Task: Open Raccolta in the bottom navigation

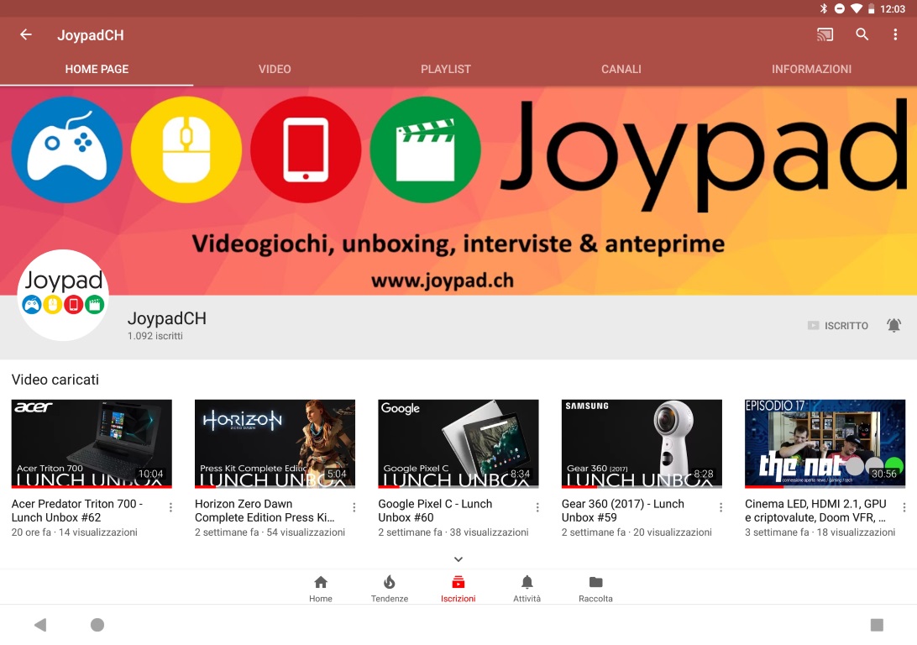Action: [595, 588]
